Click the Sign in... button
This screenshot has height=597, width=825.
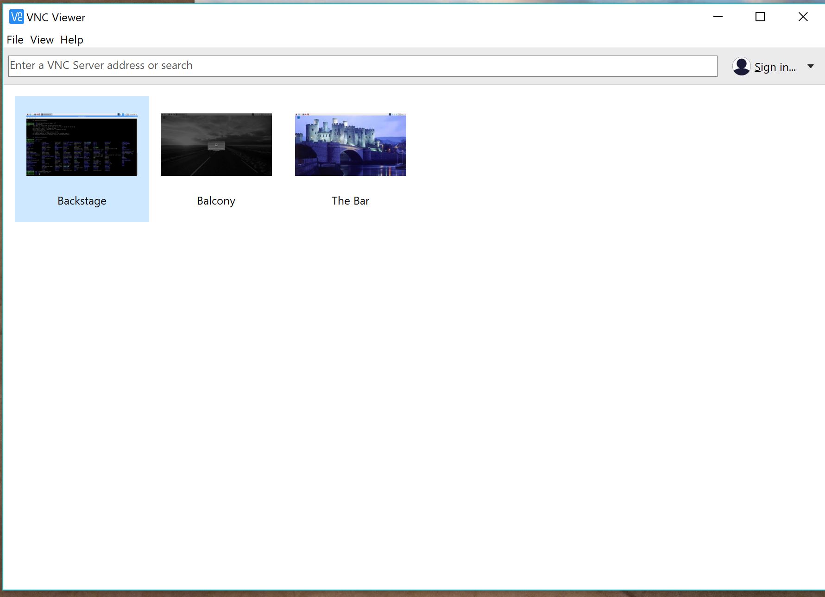click(x=775, y=67)
